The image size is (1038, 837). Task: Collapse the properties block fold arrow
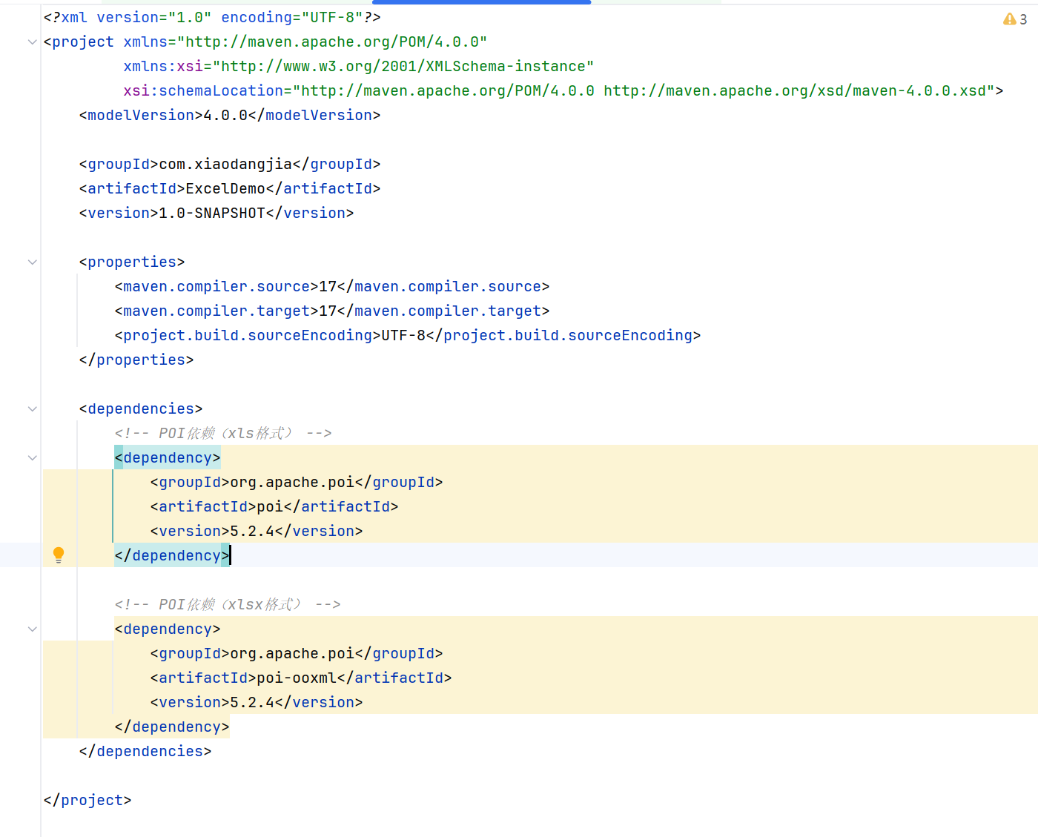(32, 262)
